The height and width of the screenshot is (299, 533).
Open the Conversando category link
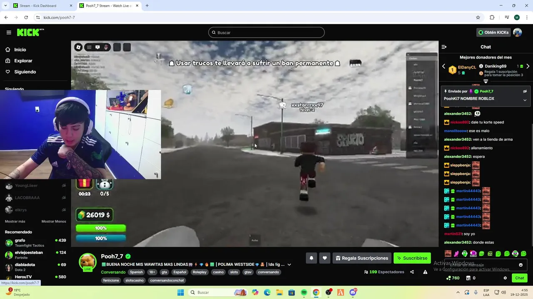[x=113, y=272]
